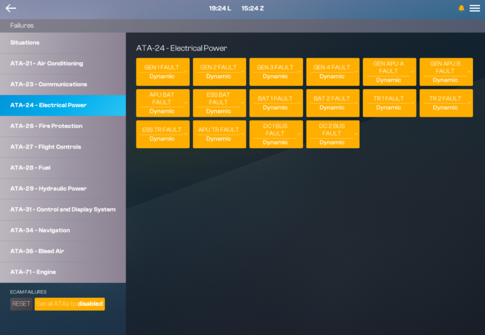
Task: Expand the GEN APU B FAULT chevron
Action: (x=469, y=72)
